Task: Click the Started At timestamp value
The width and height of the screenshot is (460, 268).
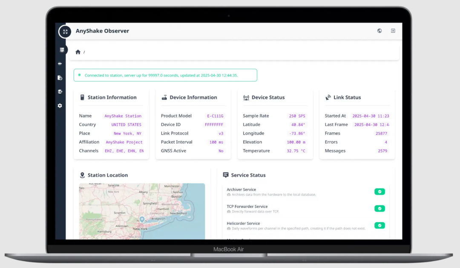Action: point(371,116)
